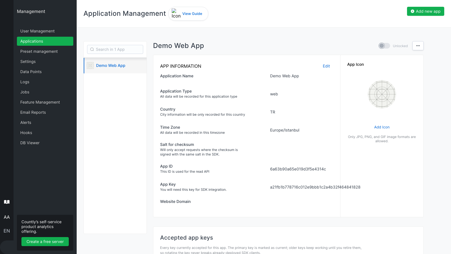Image resolution: width=451 pixels, height=254 pixels.
Task: Open Email Reports menu item
Action: point(45,112)
